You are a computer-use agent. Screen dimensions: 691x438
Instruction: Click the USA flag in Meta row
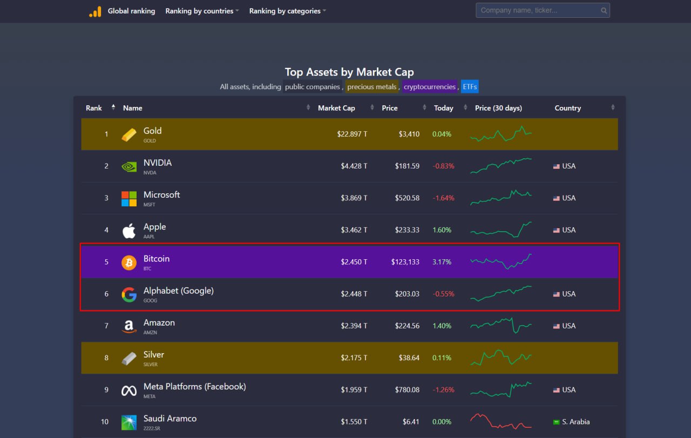coord(557,390)
